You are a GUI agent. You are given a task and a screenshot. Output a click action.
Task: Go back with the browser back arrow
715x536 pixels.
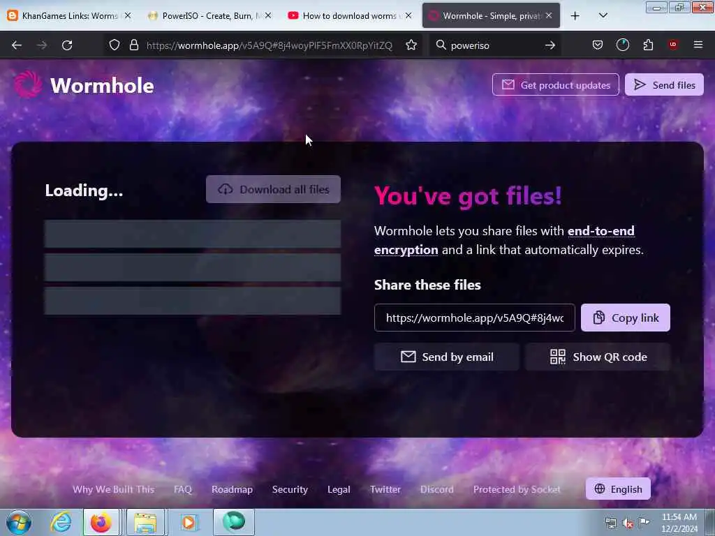coord(17,45)
